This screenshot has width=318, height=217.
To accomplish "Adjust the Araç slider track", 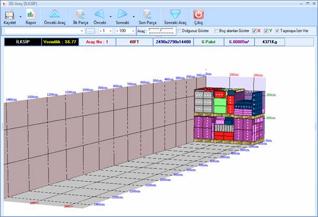I will (162, 31).
